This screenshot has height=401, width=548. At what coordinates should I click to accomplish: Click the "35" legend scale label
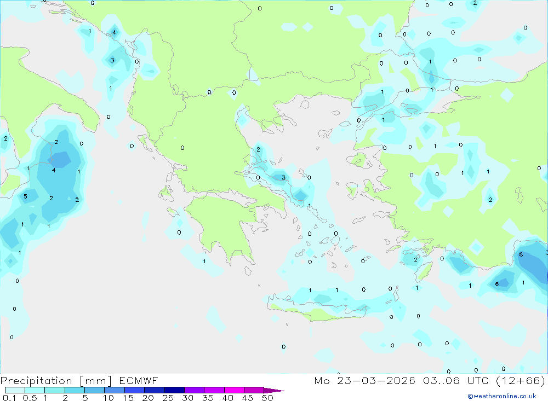coord(208,398)
